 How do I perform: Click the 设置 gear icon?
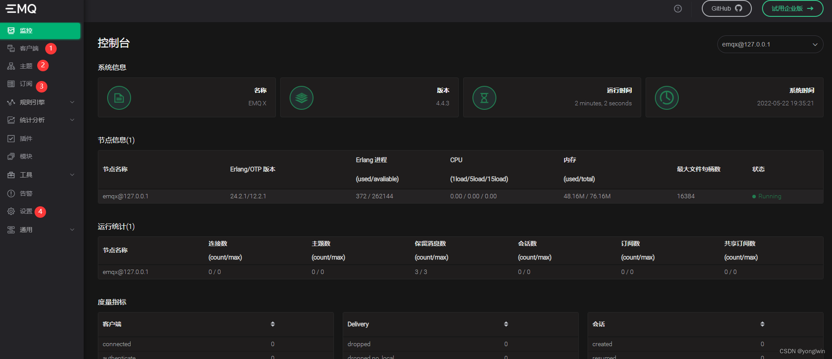(11, 211)
